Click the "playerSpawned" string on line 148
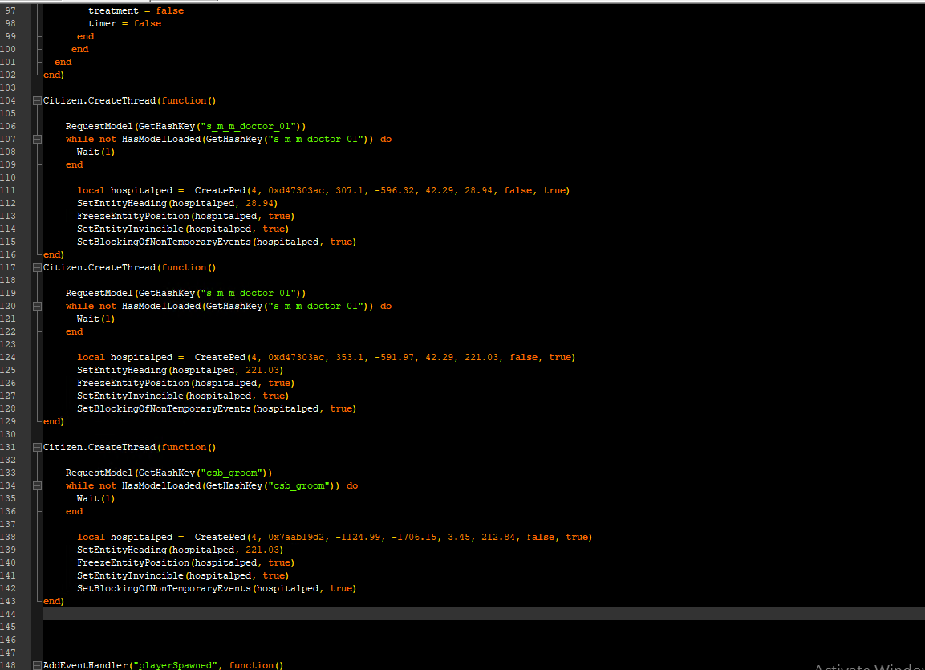This screenshot has height=670, width=925. (x=175, y=665)
